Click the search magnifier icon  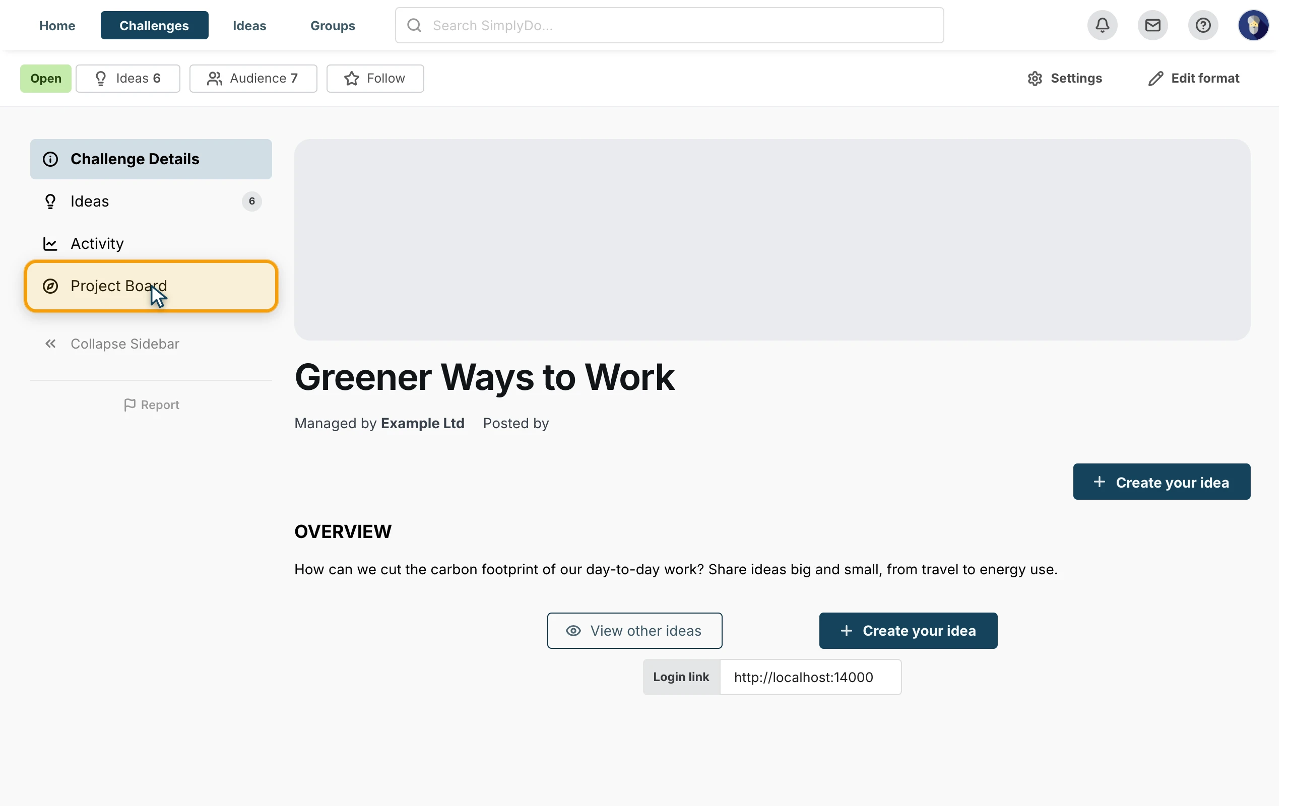[x=414, y=25]
